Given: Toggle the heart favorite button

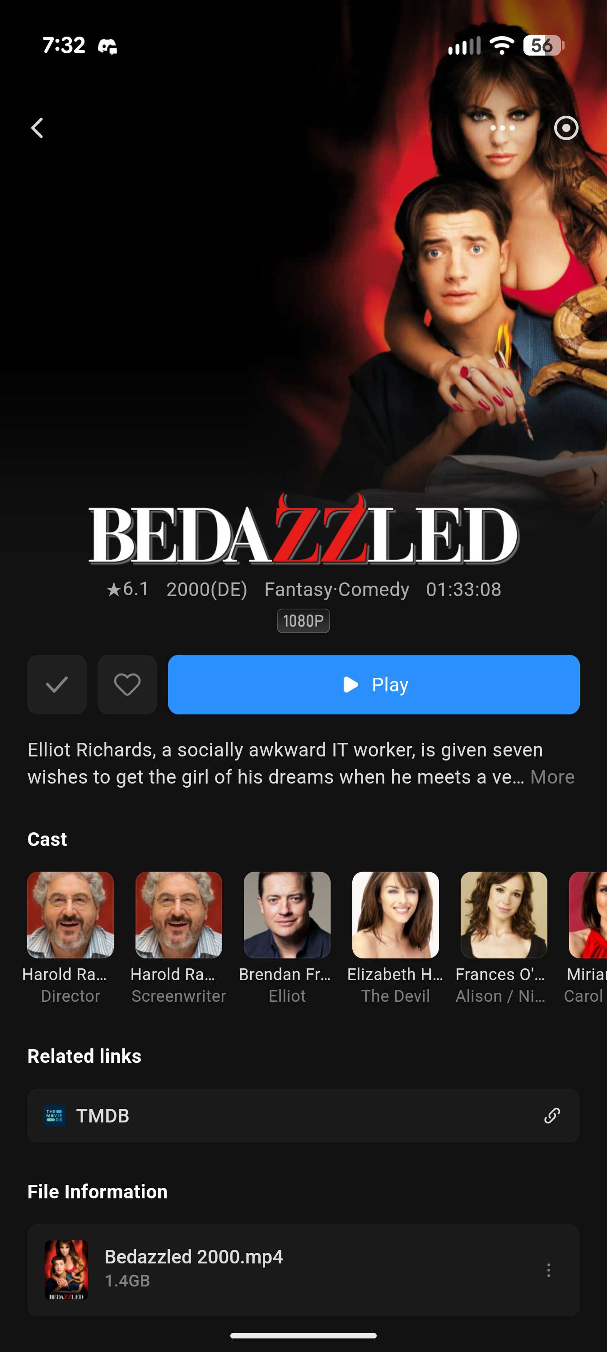Looking at the screenshot, I should pyautogui.click(x=127, y=685).
